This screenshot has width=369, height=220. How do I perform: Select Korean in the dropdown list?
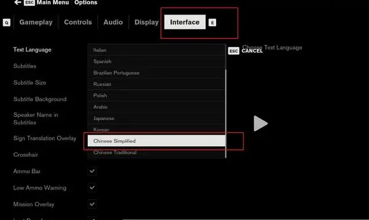(156, 130)
